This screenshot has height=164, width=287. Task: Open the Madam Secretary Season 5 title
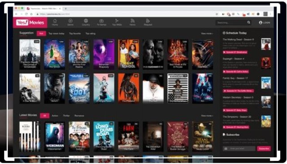[x=238, y=97]
